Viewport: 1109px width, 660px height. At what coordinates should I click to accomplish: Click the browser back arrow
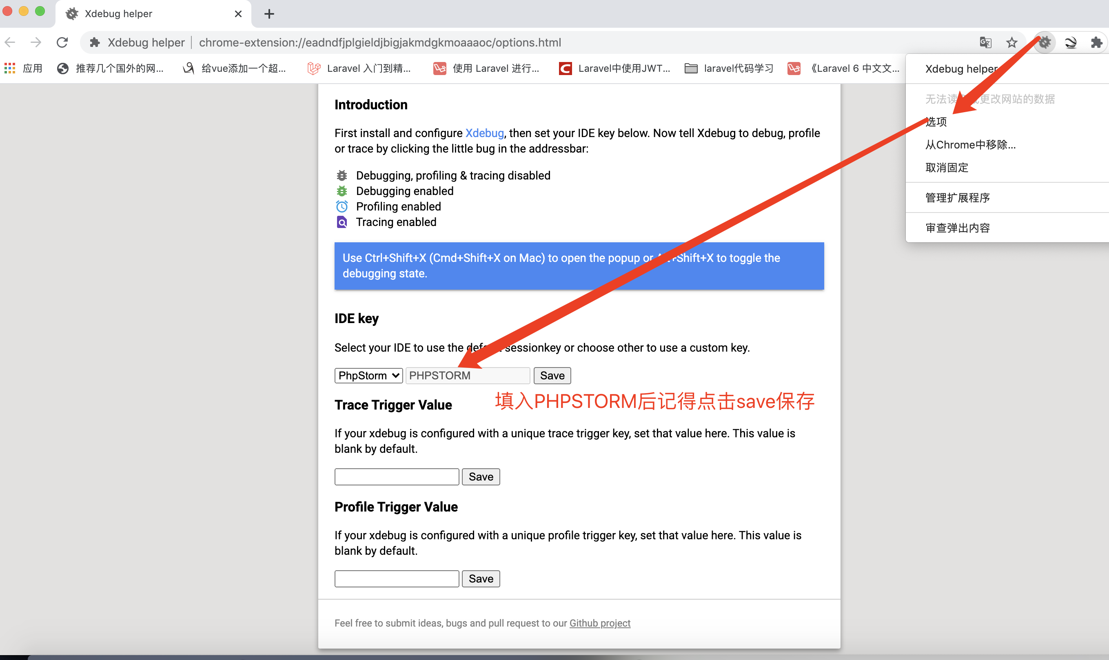10,42
